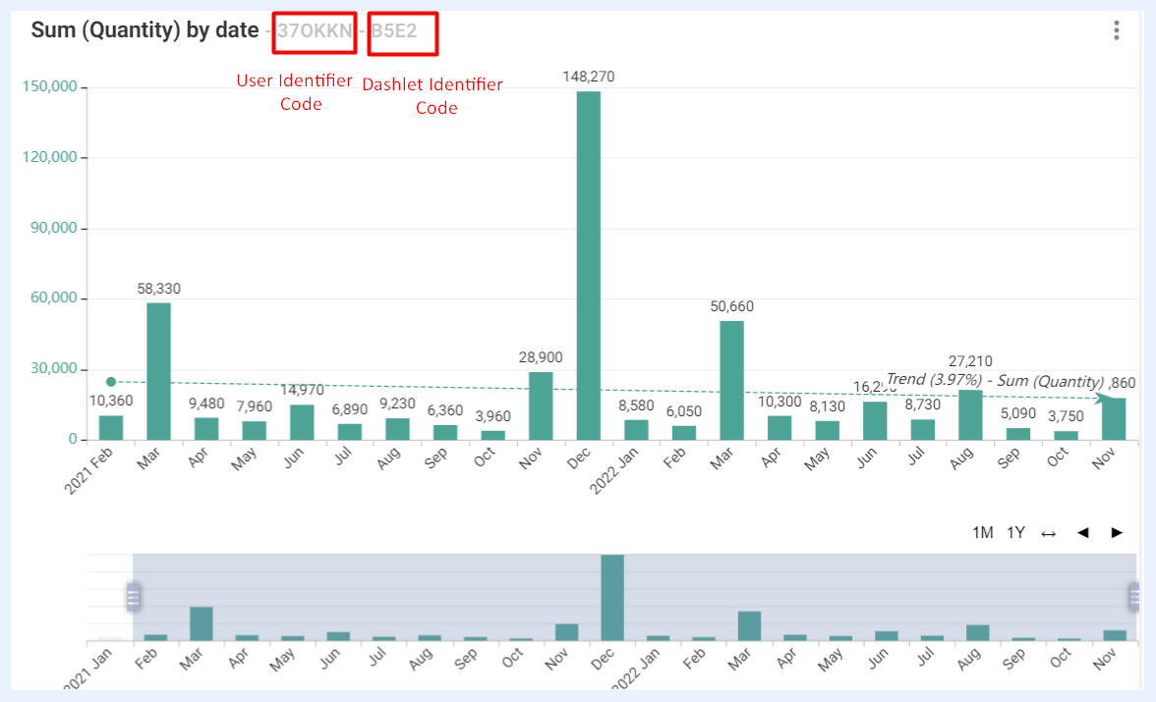
Task: Click the Trend (3.97%) label
Action: click(934, 379)
